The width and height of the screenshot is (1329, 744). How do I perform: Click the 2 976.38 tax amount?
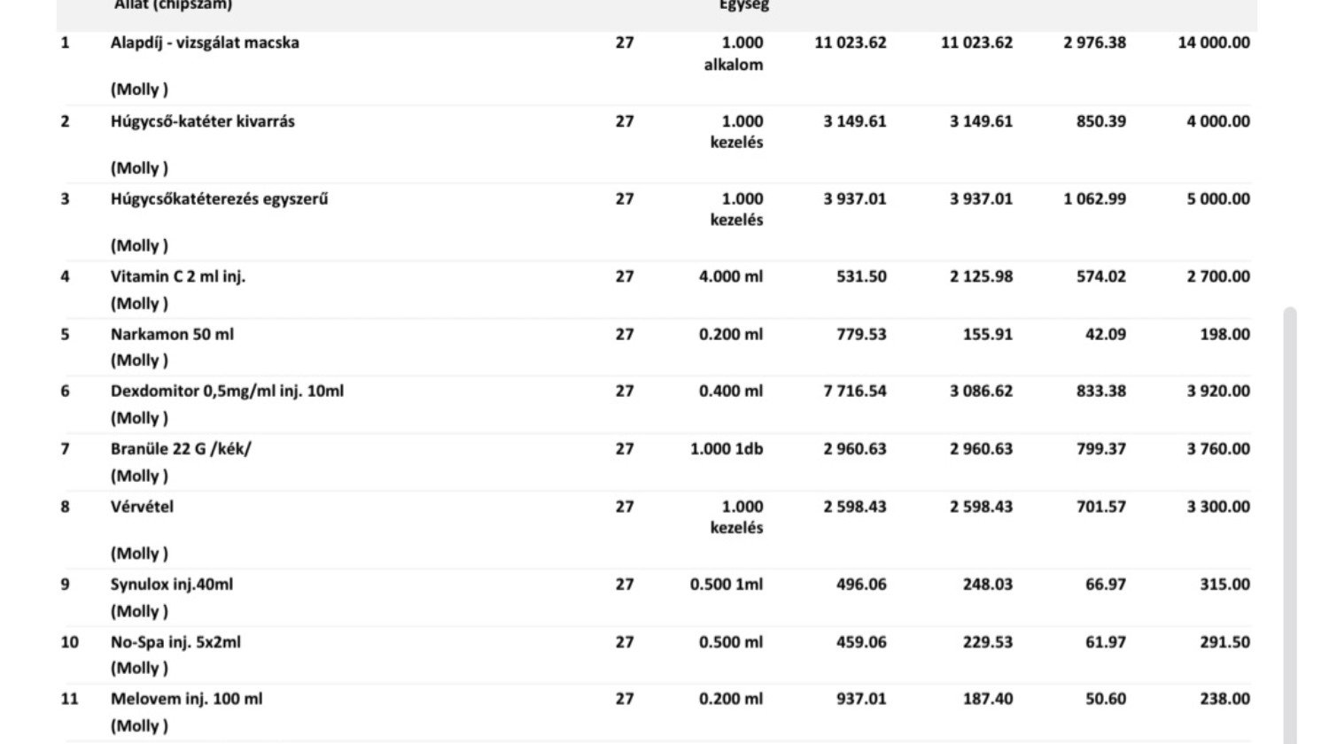click(x=1094, y=43)
